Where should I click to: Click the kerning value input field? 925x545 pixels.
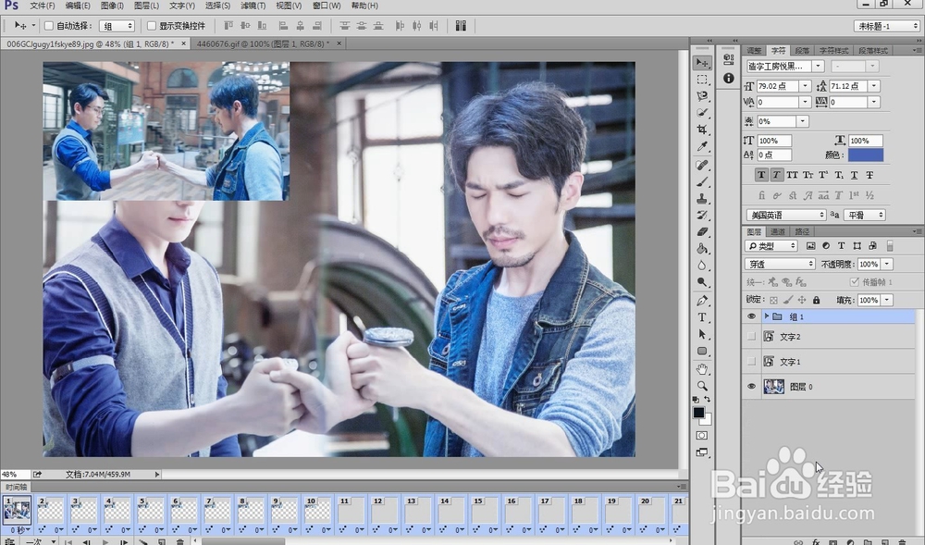pyautogui.click(x=777, y=102)
